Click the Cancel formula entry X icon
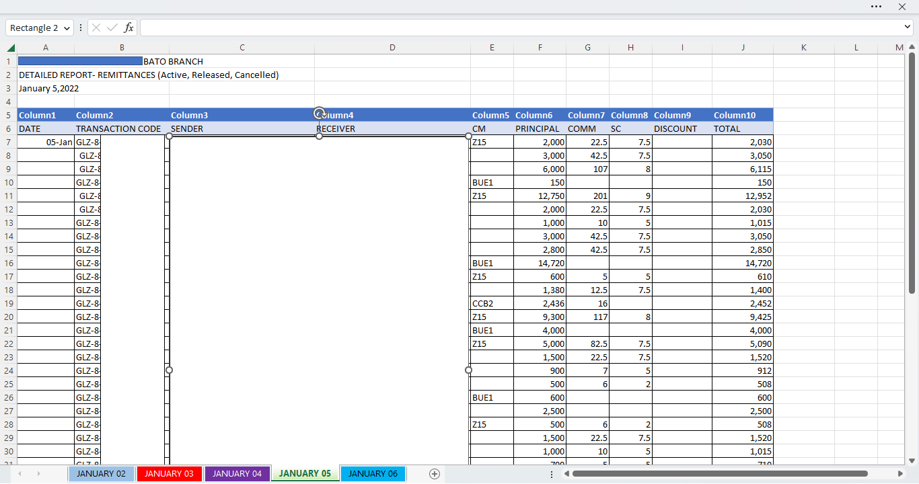Viewport: 919px width, 484px height. point(96,28)
